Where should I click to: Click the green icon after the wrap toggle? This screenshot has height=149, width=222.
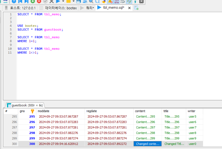[x=129, y=1]
